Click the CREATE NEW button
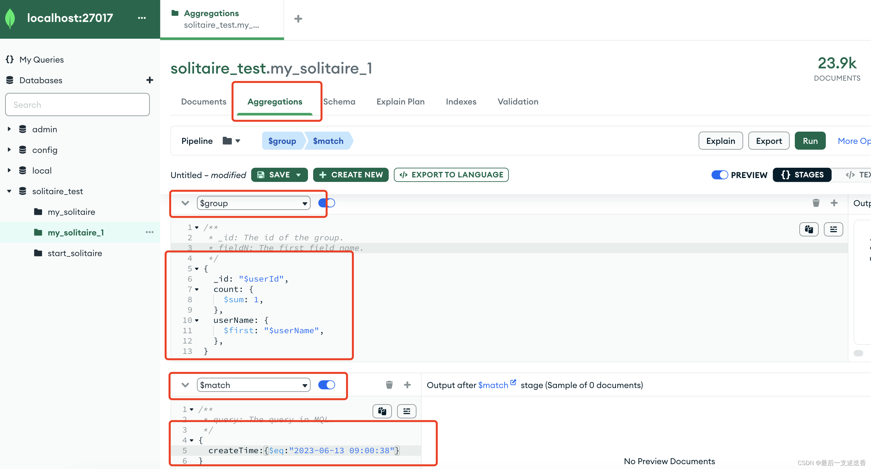The width and height of the screenshot is (871, 469). [x=351, y=175]
